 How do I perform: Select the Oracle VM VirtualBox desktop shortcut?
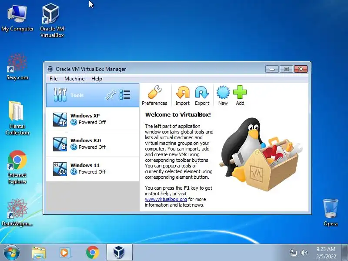click(52, 20)
